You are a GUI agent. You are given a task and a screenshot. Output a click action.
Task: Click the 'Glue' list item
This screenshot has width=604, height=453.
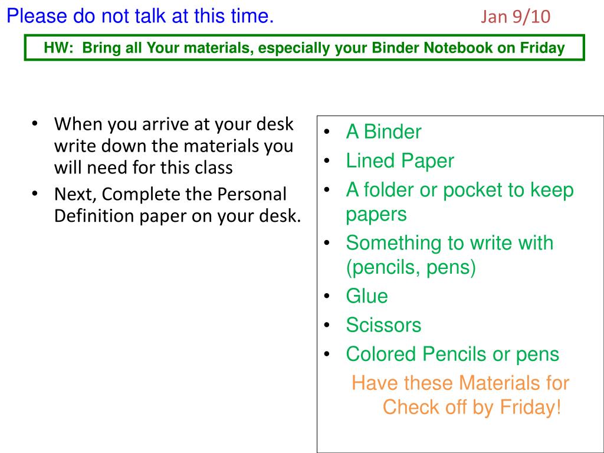point(367,297)
